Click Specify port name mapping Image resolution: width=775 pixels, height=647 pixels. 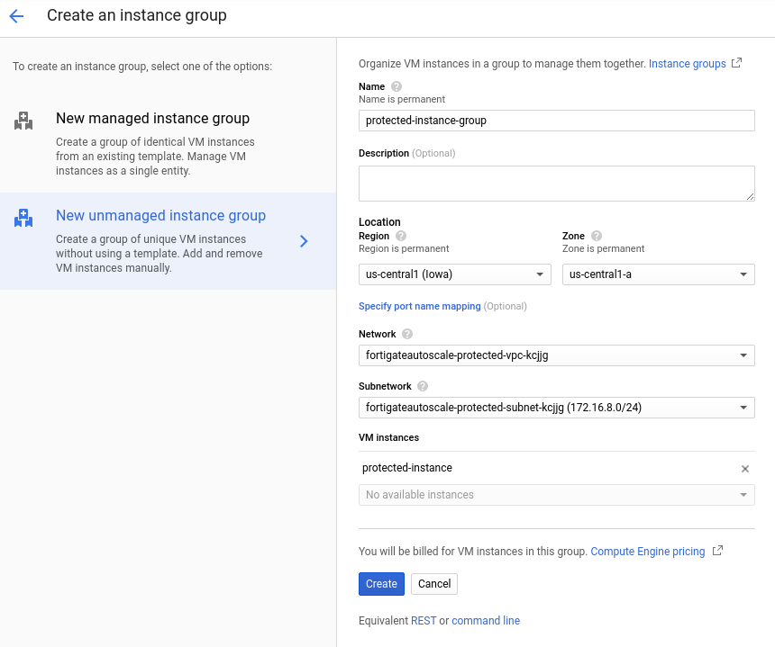[x=420, y=306]
